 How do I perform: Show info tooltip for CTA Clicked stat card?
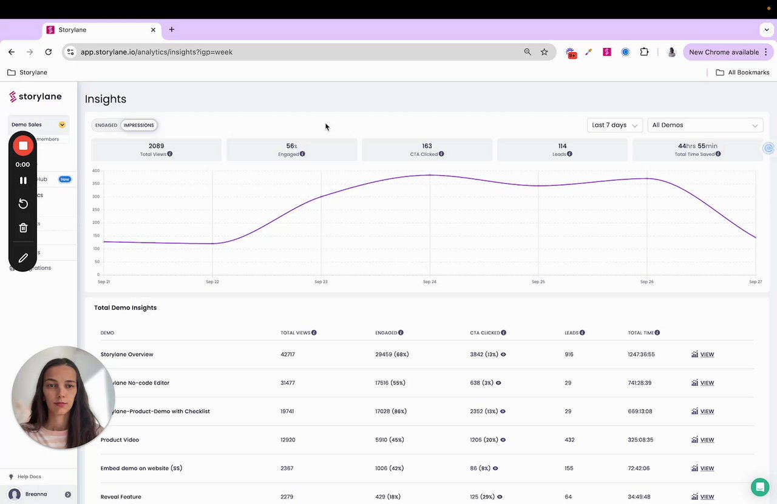pyautogui.click(x=441, y=154)
